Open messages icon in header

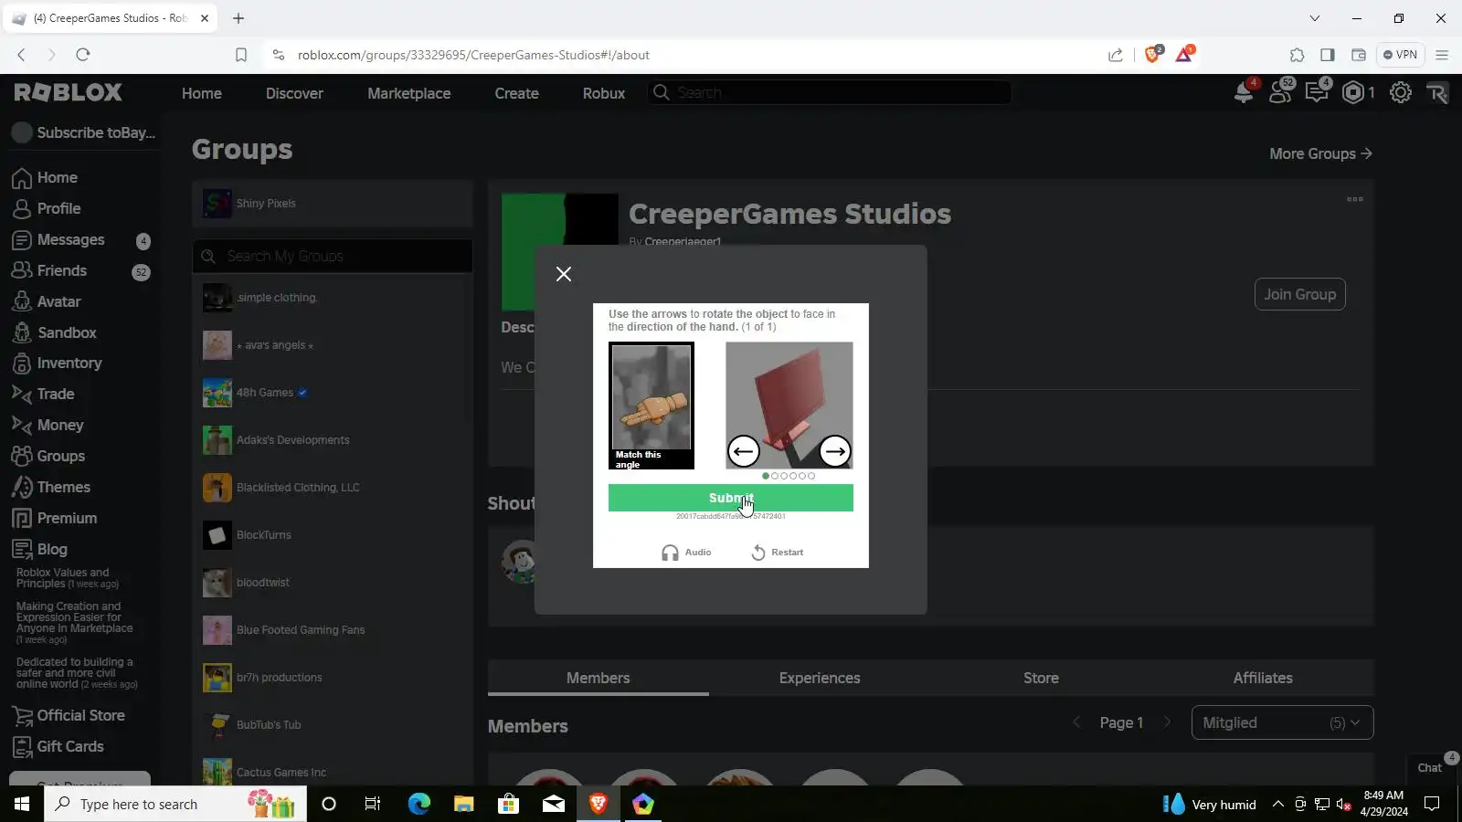(1317, 92)
